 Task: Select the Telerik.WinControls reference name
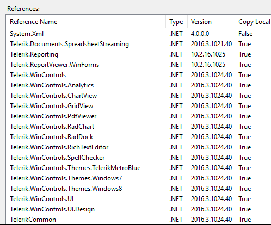point(38,75)
